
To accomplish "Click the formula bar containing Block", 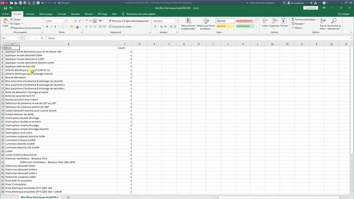I will (x=199, y=38).
